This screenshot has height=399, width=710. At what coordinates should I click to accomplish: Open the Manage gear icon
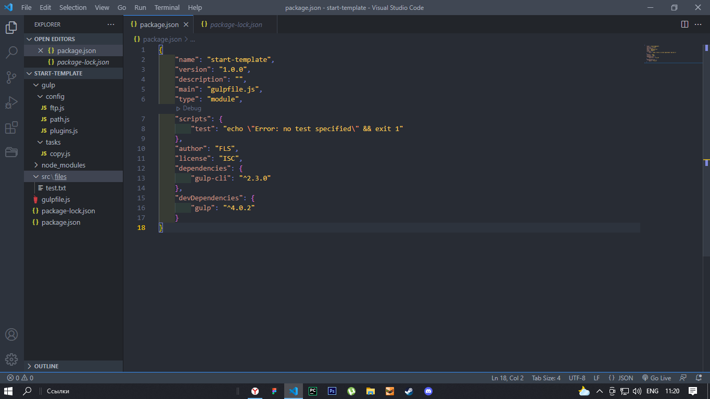click(11, 359)
